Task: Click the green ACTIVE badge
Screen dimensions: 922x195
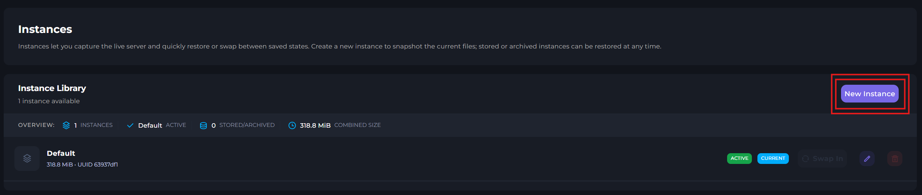Action: 739,158
